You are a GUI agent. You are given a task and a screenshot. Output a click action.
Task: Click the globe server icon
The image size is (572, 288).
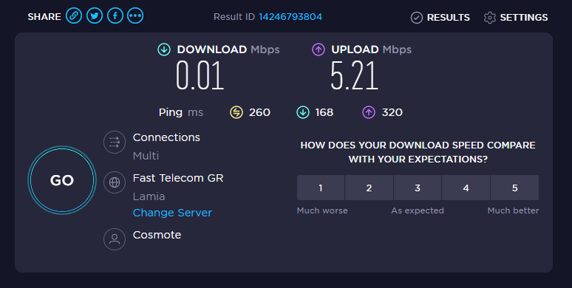click(115, 182)
